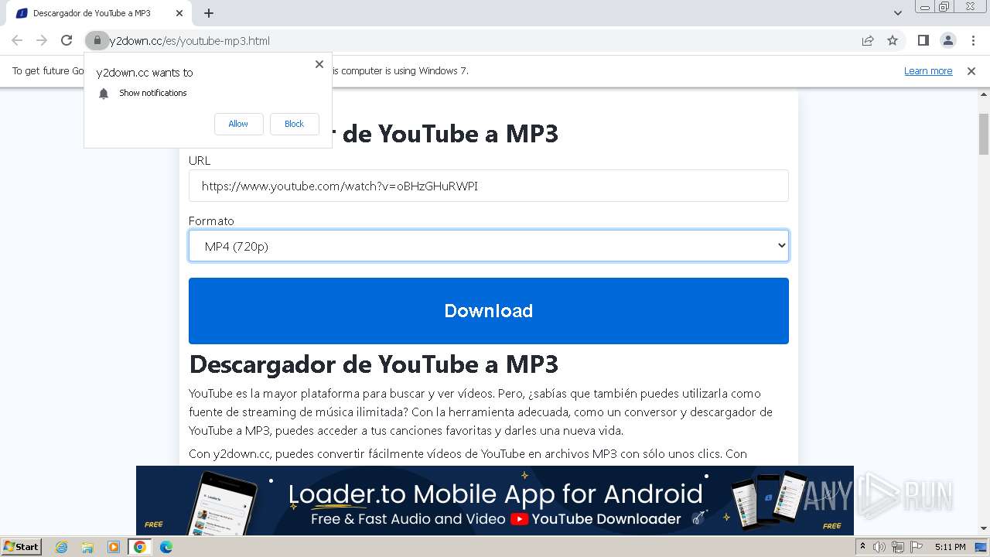This screenshot has height=557, width=990.
Task: Click the Show desktop button
Action: coord(981,547)
